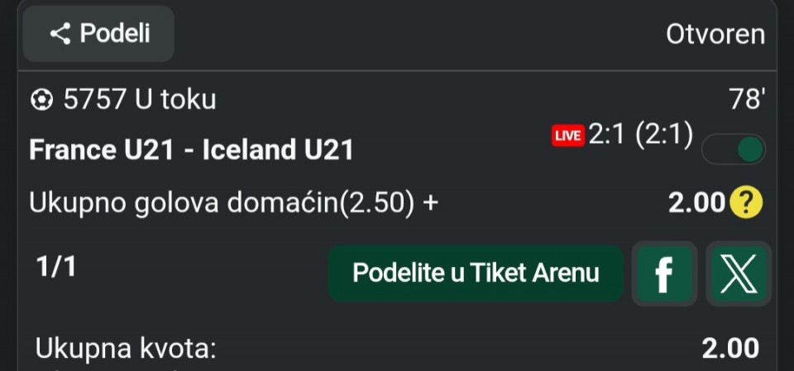794x371 pixels.
Task: Open the yellow question mark help icon
Action: pos(745,202)
